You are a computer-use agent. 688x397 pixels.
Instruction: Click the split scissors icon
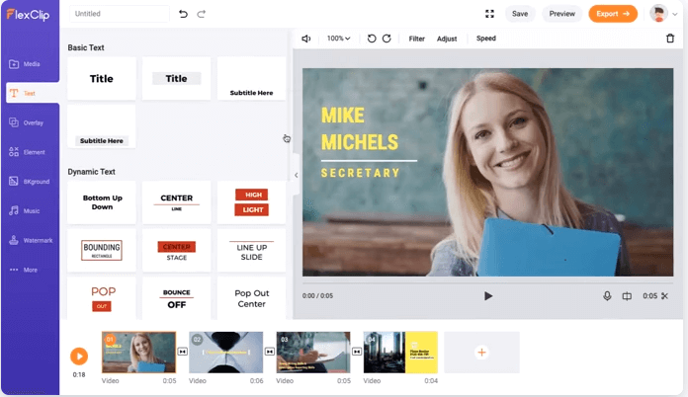[664, 295]
